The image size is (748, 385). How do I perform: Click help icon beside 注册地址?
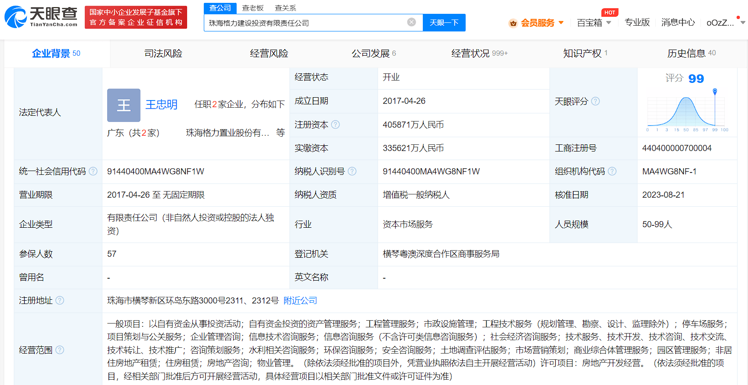pos(60,300)
